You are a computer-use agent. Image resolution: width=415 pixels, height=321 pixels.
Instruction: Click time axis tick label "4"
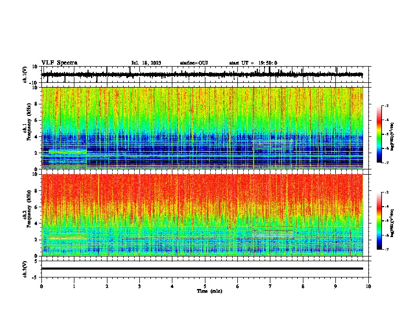(x=172, y=286)
